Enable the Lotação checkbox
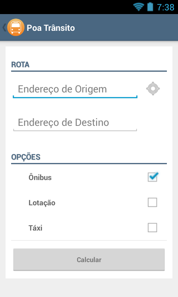Image resolution: width=178 pixels, height=297 pixels. [x=152, y=202]
